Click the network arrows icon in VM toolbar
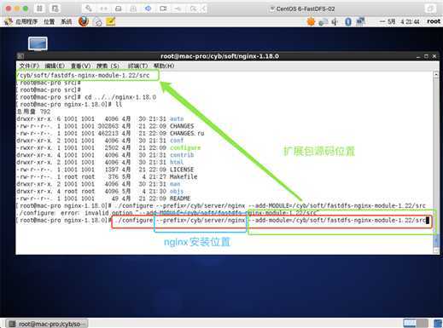 click(x=103, y=9)
